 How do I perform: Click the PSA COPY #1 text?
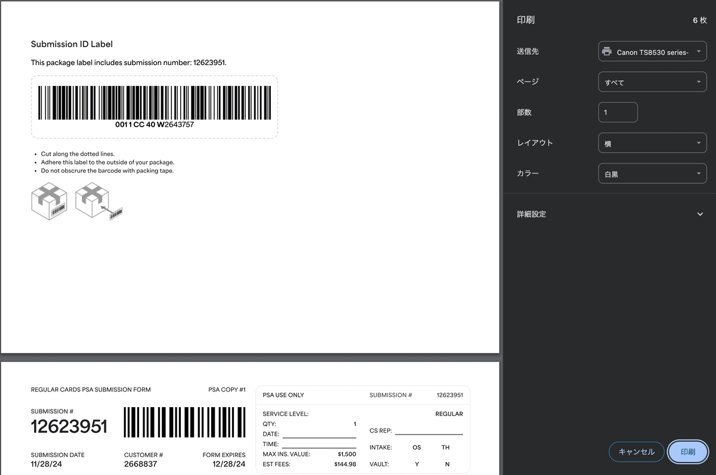227,390
